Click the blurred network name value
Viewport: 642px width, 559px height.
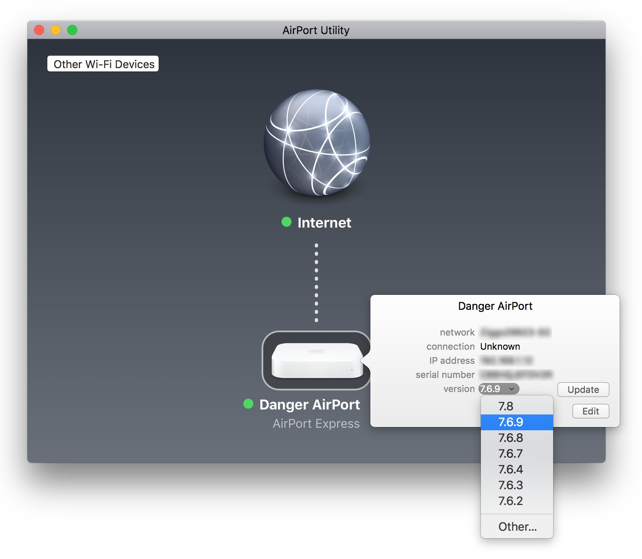coord(515,332)
